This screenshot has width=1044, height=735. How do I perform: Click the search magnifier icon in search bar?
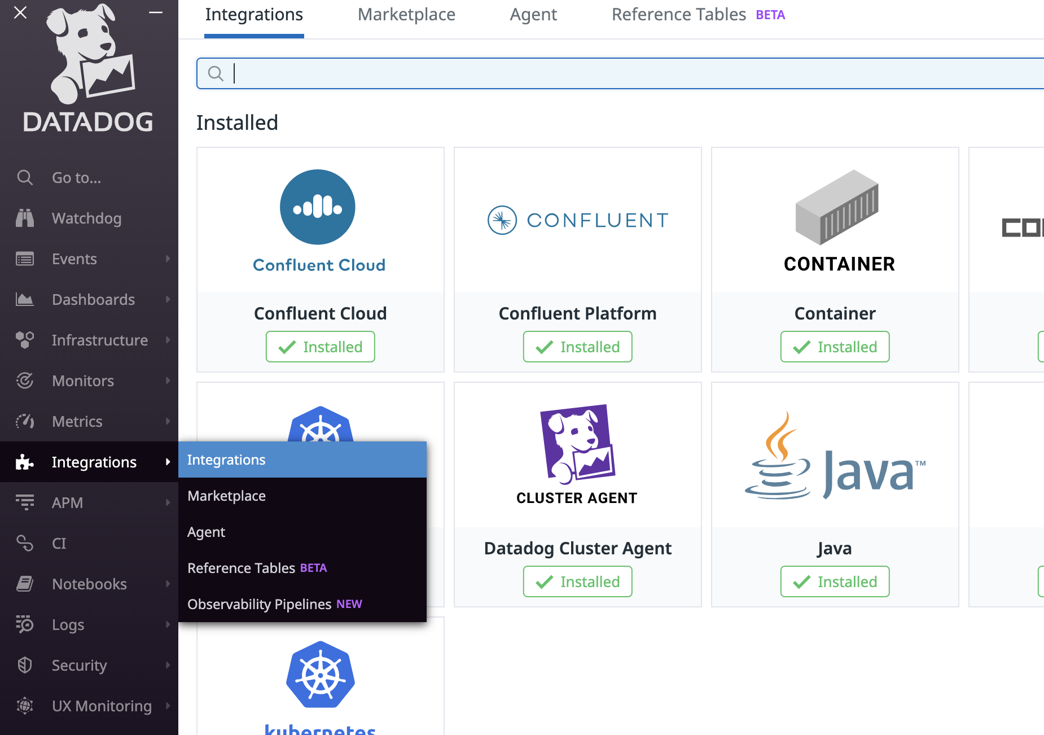(216, 73)
